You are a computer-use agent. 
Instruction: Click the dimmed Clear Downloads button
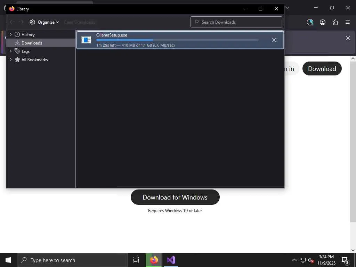79,22
